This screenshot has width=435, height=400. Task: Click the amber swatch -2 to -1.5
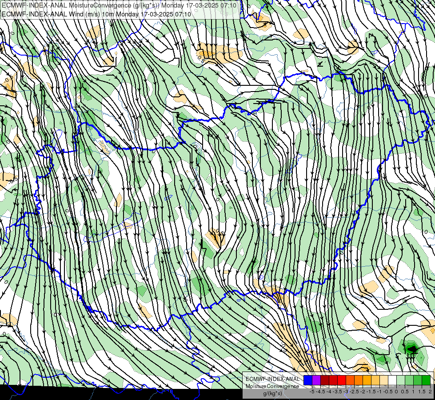[x=367, y=380]
